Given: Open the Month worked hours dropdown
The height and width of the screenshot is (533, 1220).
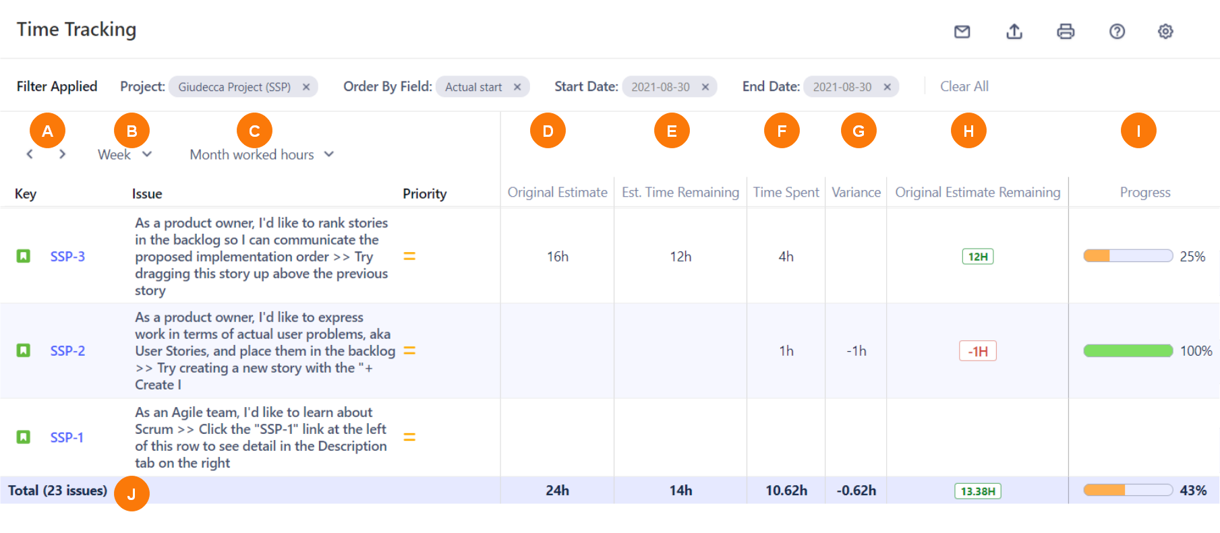Looking at the screenshot, I should (262, 154).
